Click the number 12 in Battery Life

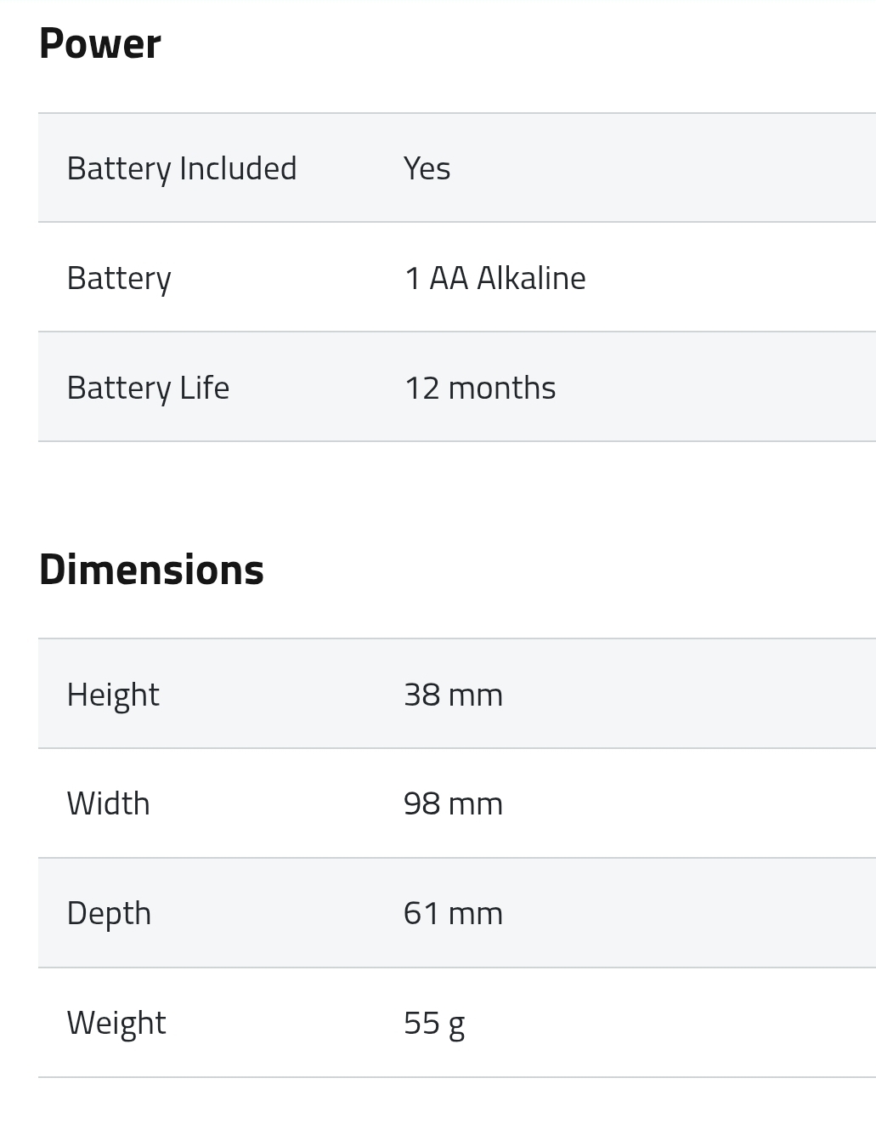click(x=422, y=388)
